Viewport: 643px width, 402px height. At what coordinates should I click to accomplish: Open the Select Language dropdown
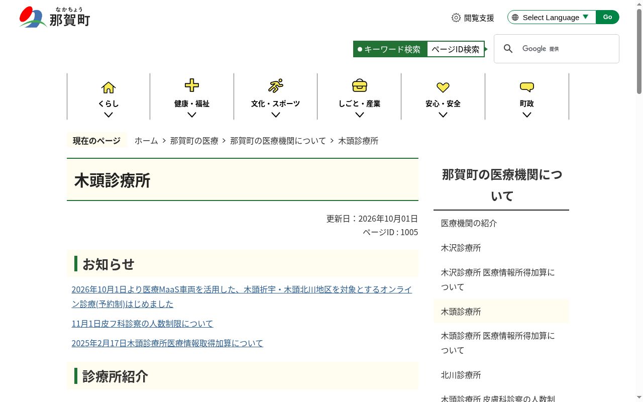(x=552, y=17)
